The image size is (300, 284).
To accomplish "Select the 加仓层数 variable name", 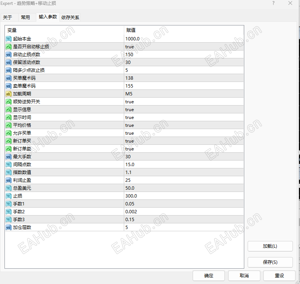I will pyautogui.click(x=22, y=227).
